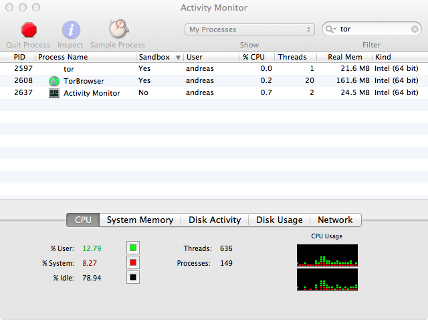The width and height of the screenshot is (428, 320).
Task: Select the TorBrowser globe icon in list
Action: click(54, 81)
